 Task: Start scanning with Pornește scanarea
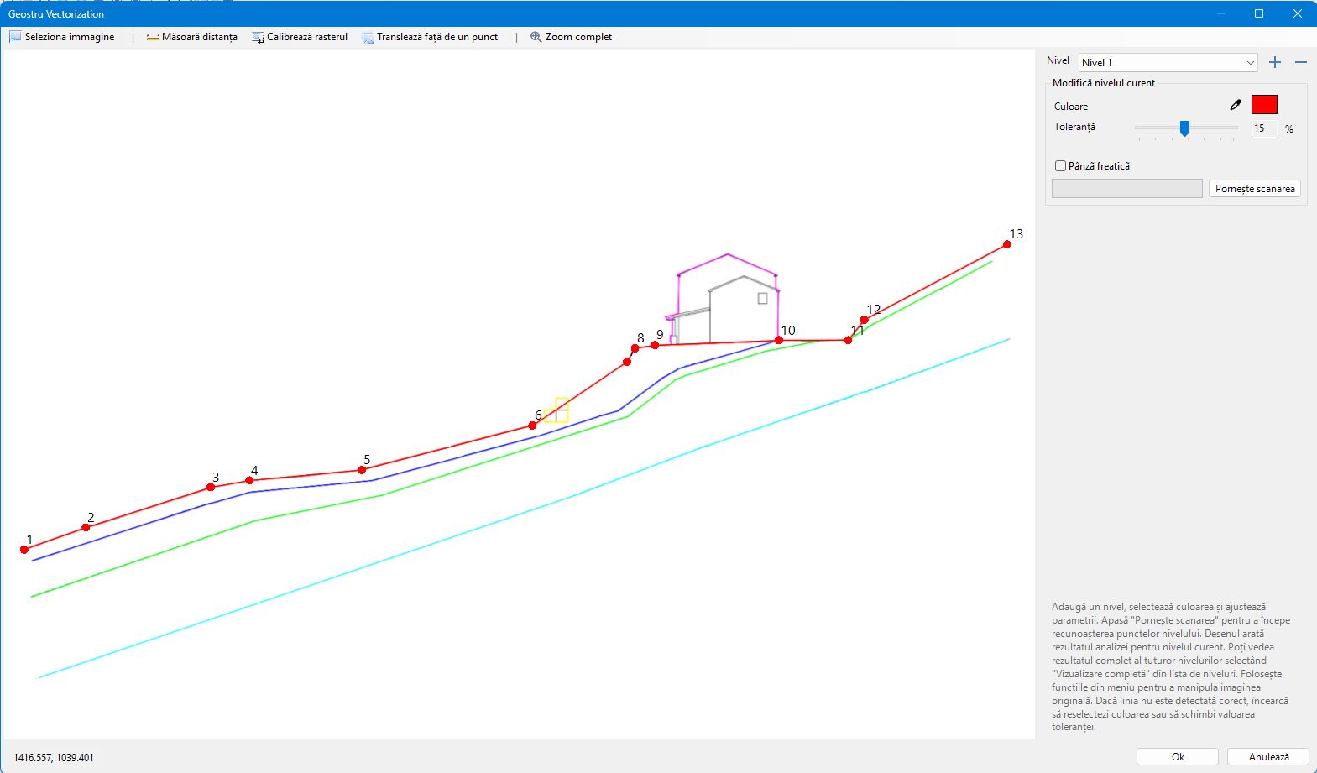tap(1255, 189)
